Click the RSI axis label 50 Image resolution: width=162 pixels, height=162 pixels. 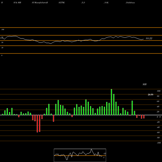click(2, 42)
